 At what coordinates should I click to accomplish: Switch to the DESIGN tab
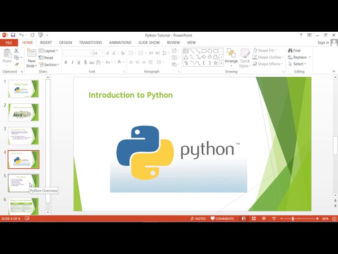pyautogui.click(x=65, y=42)
